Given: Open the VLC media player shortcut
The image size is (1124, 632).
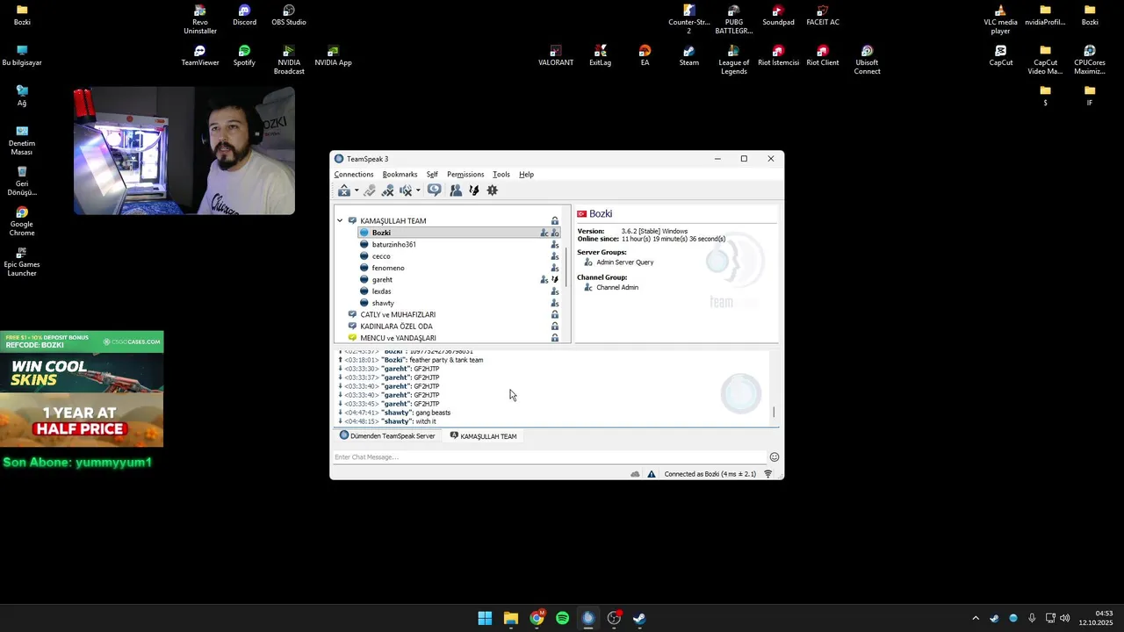Looking at the screenshot, I should (x=1001, y=19).
